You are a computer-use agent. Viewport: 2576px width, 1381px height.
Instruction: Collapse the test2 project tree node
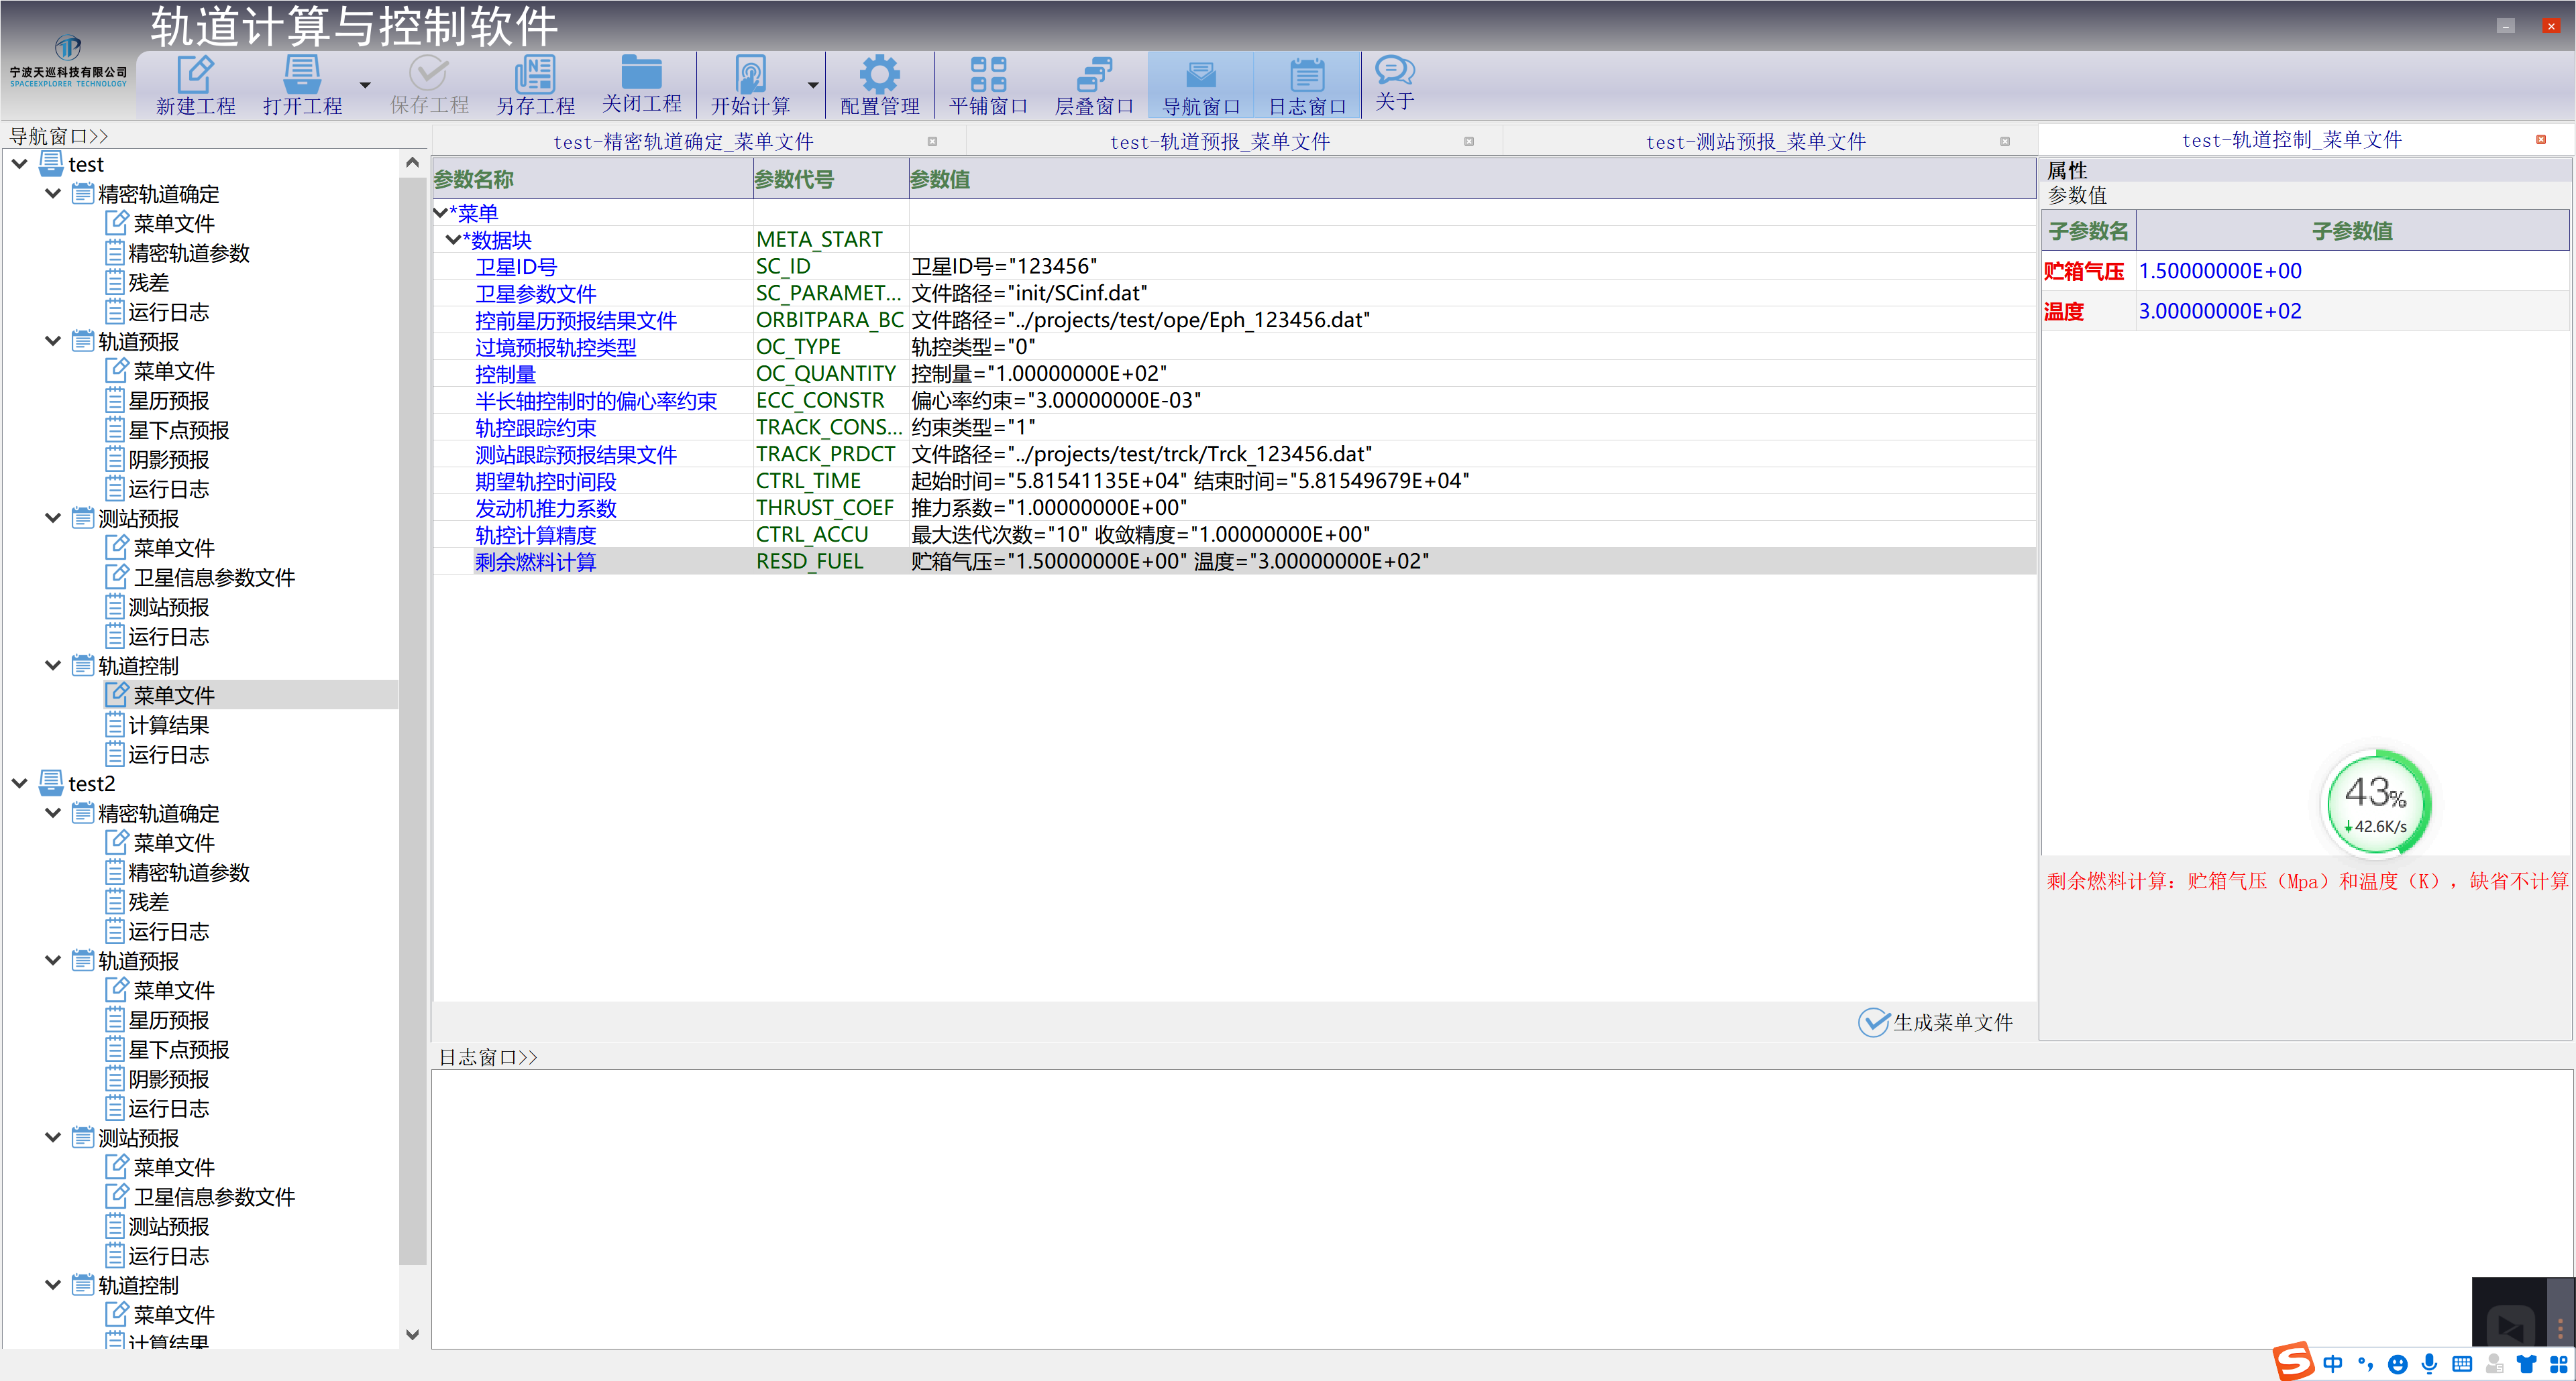20,784
